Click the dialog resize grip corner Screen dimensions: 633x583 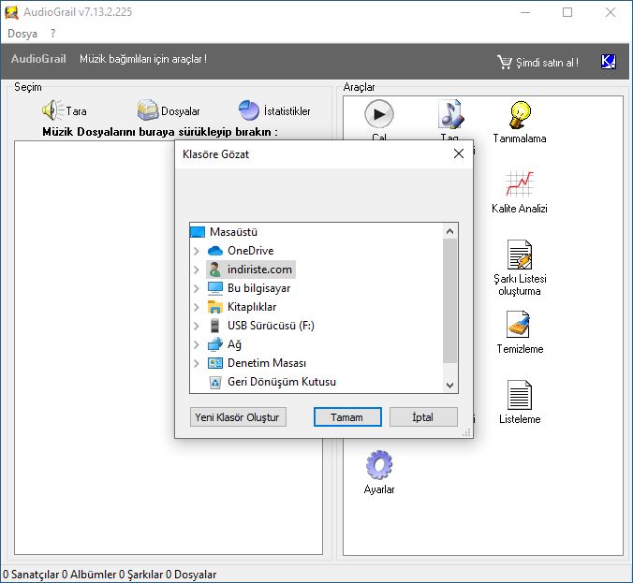pos(466,432)
